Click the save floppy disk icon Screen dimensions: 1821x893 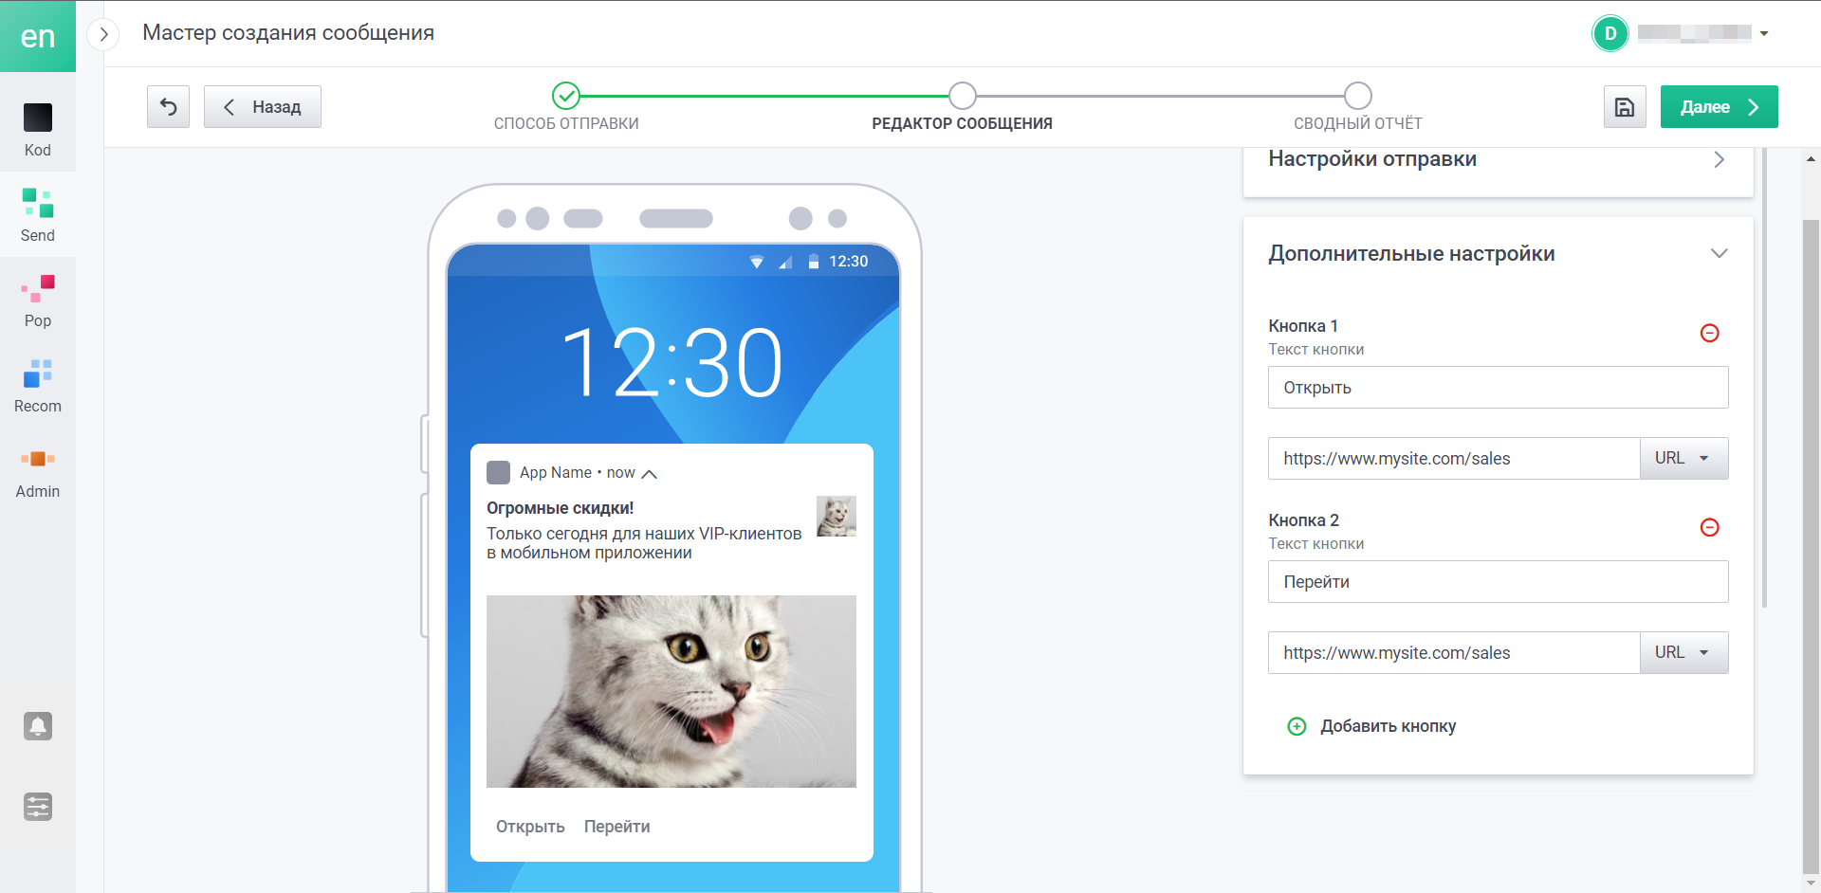1625,106
